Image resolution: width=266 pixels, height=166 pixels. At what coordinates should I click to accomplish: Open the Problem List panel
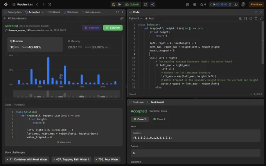(23, 4)
